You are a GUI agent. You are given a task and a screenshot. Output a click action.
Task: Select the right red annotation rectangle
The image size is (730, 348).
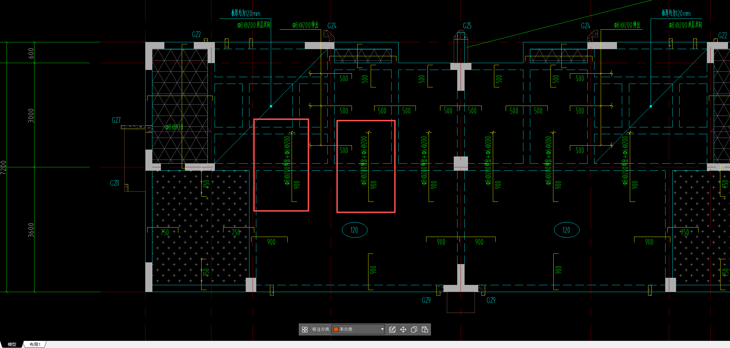pos(337,167)
